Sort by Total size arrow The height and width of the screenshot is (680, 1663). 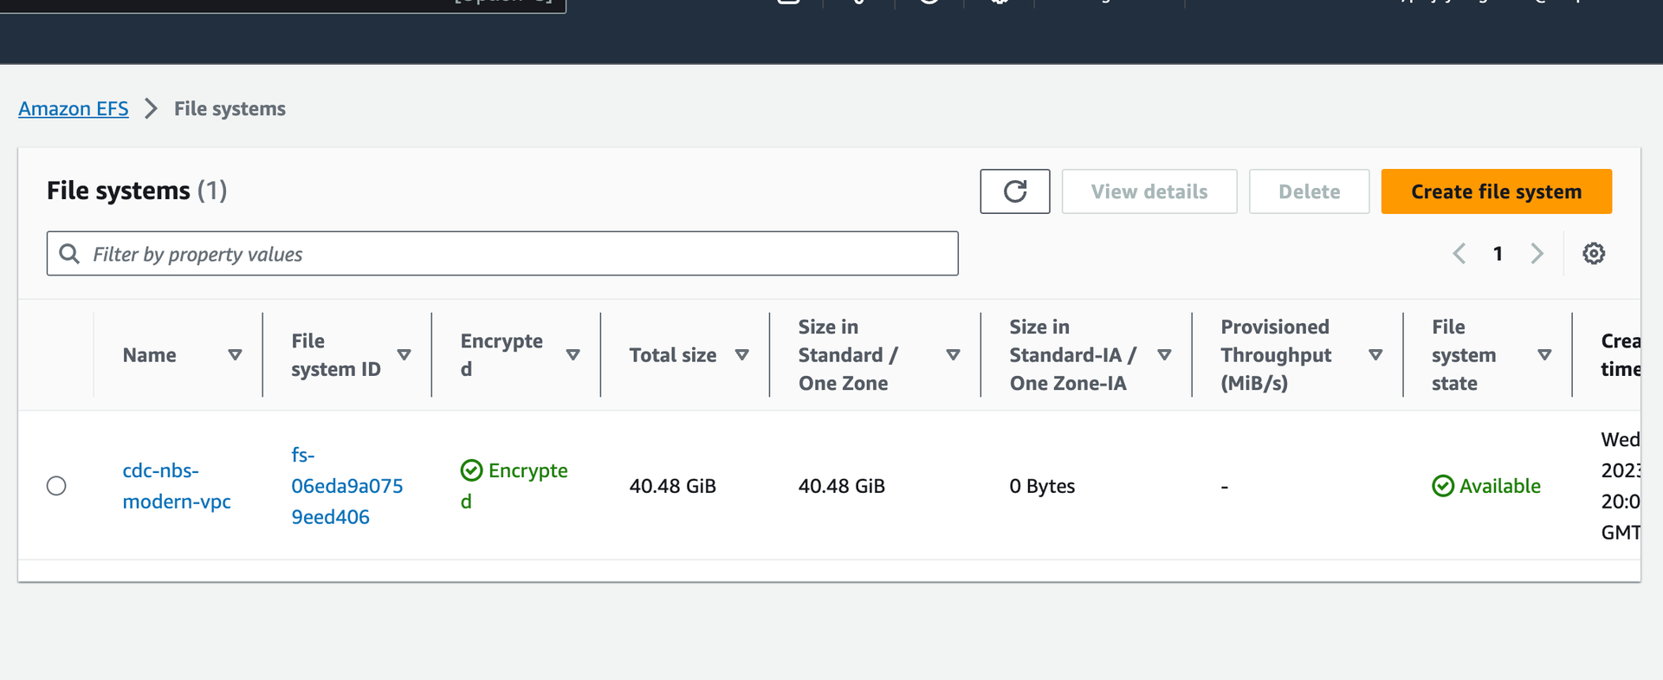[741, 355]
